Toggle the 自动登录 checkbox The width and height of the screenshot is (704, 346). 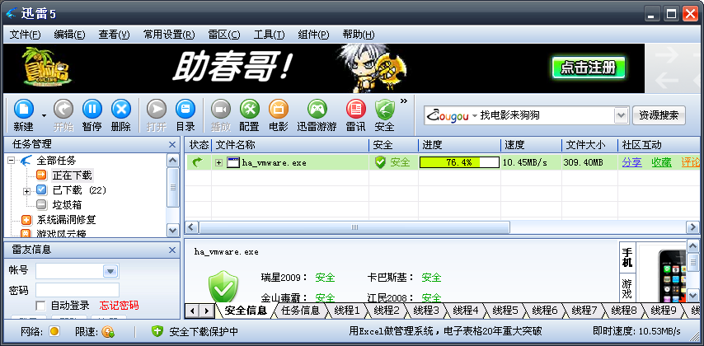pyautogui.click(x=40, y=306)
